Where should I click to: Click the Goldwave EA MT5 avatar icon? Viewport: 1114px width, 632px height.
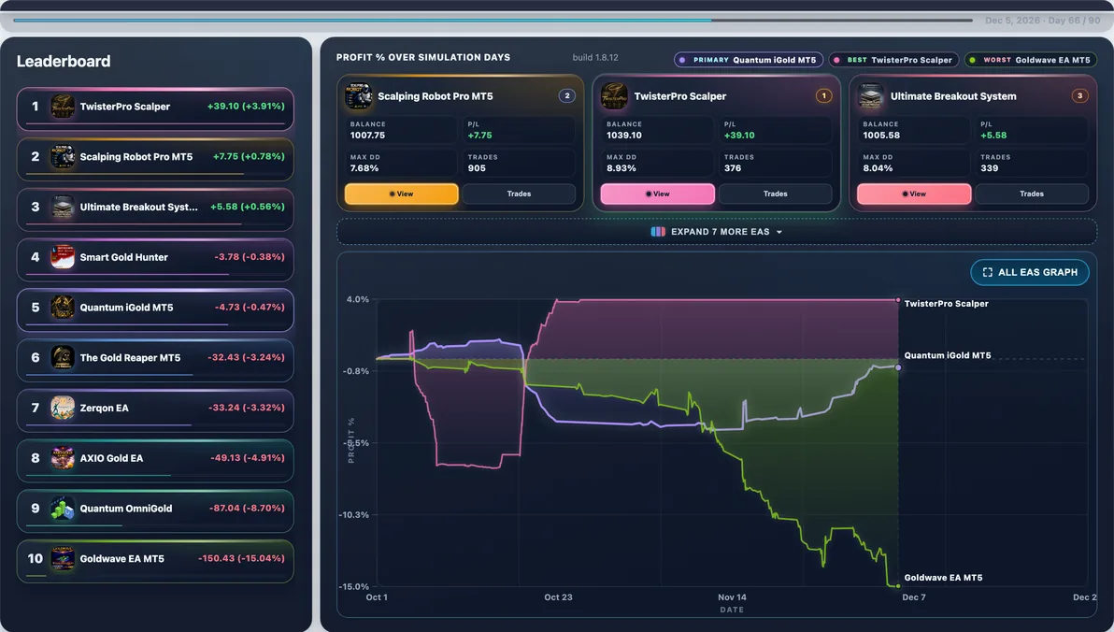click(63, 559)
